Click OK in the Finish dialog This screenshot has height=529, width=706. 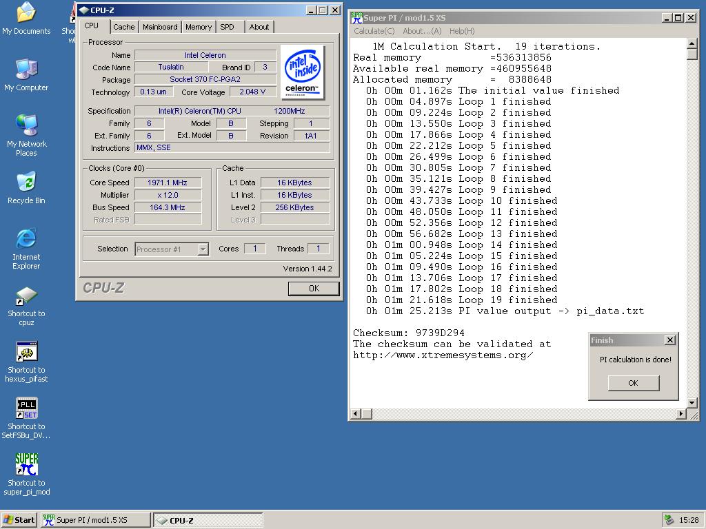coord(633,383)
